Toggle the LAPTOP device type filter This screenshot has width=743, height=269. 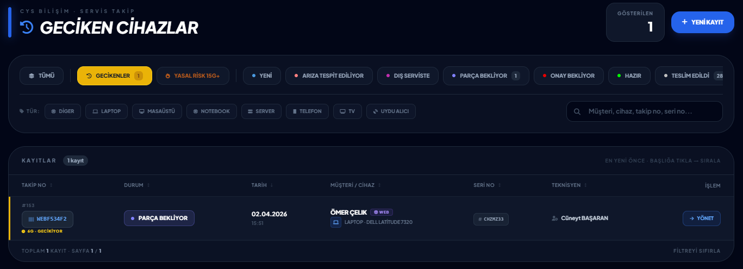click(107, 111)
